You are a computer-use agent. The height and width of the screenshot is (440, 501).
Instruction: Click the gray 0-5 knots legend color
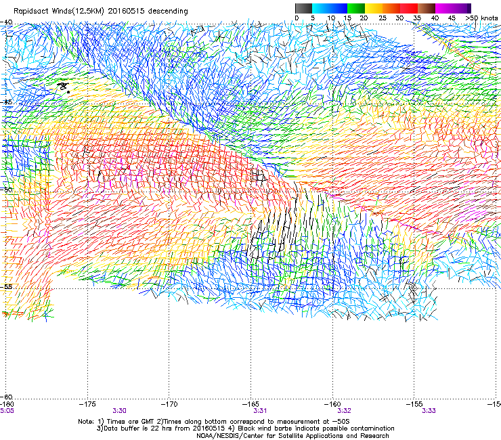click(303, 8)
